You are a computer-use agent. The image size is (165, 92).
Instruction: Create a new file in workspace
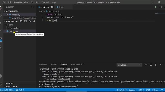[21, 21]
